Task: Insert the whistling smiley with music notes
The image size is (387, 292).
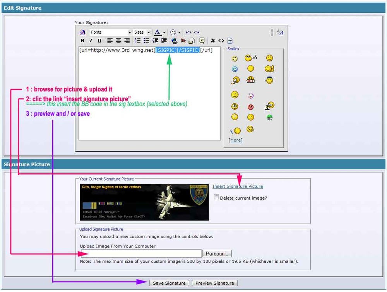Action: point(251,58)
